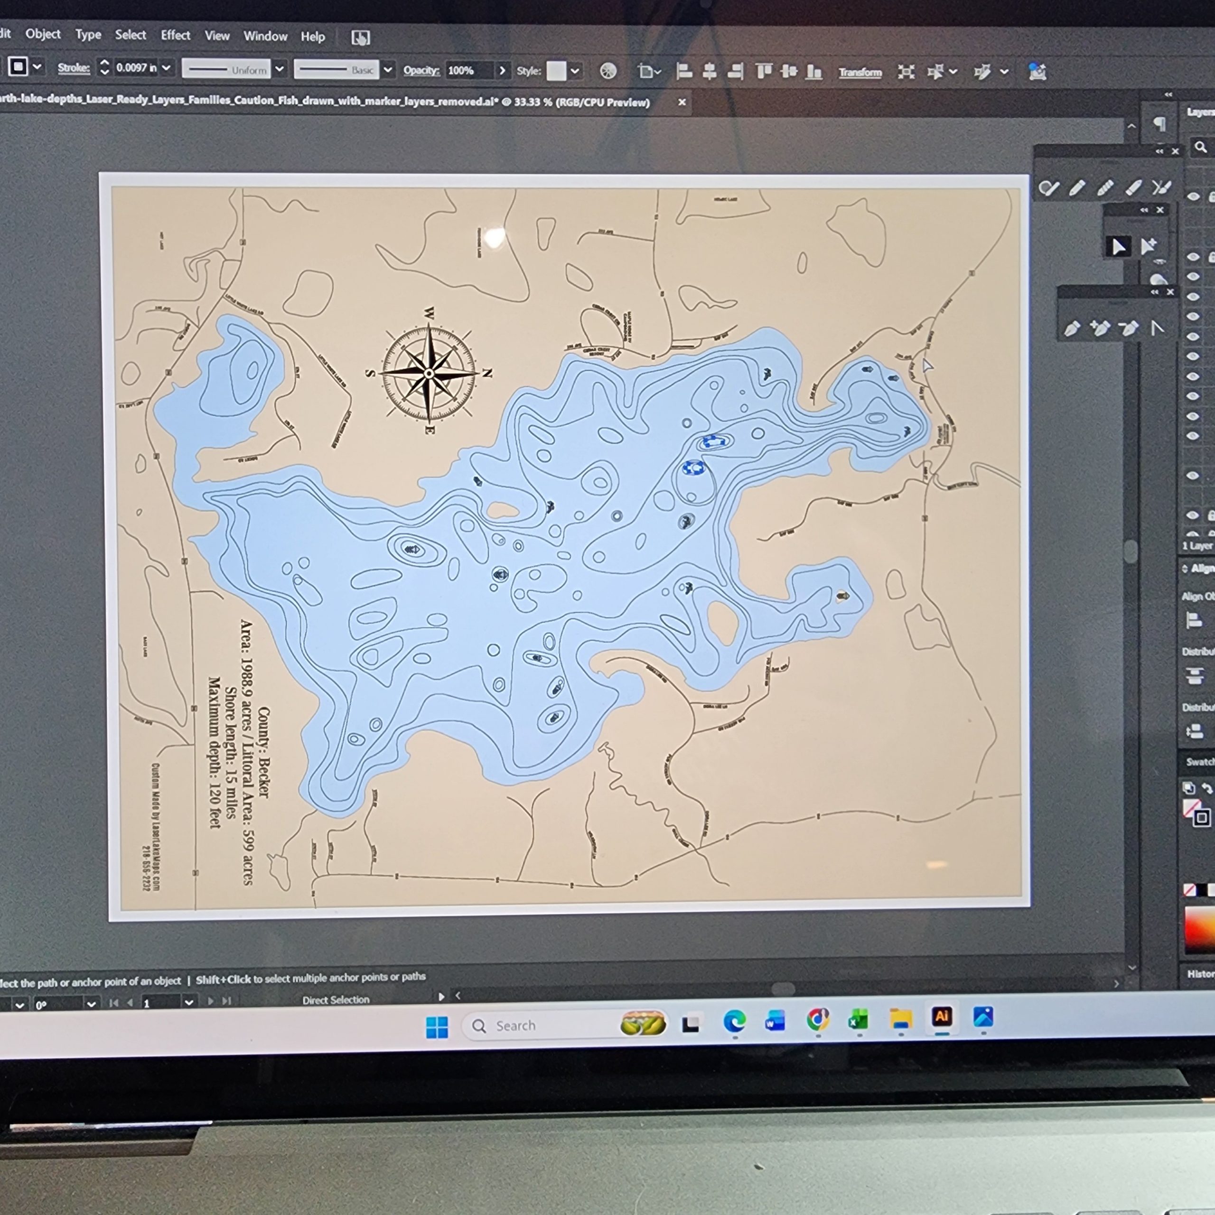Click the Horizontal Align Left icon
Viewport: 1215px width, 1215px height.
point(683,72)
